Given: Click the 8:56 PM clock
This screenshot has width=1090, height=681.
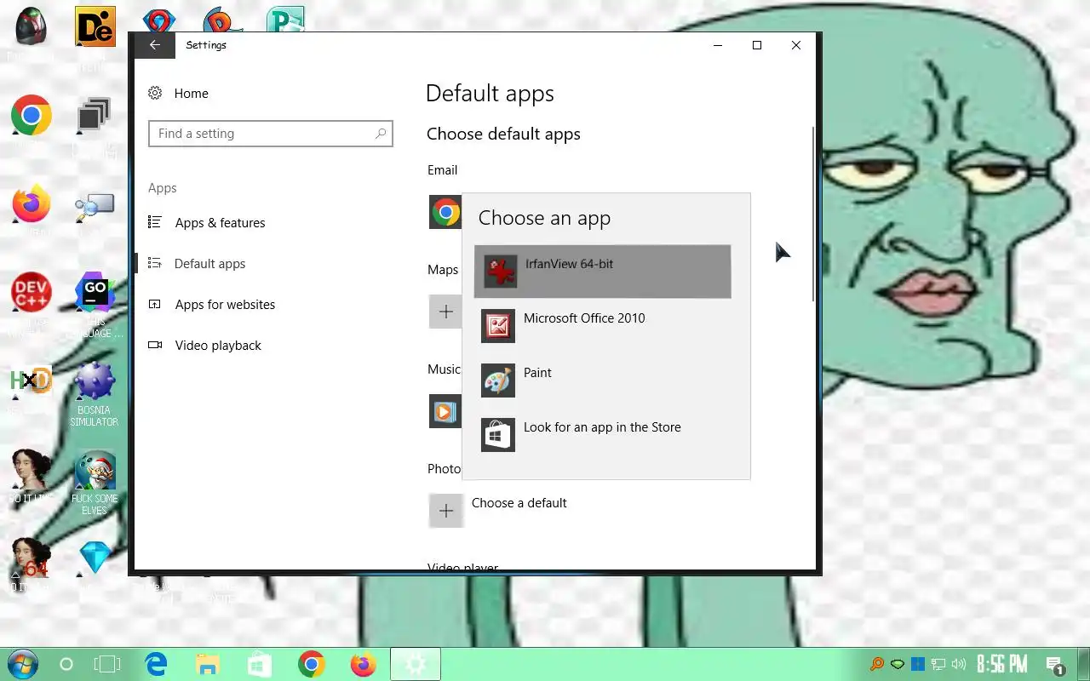Looking at the screenshot, I should click(1001, 664).
